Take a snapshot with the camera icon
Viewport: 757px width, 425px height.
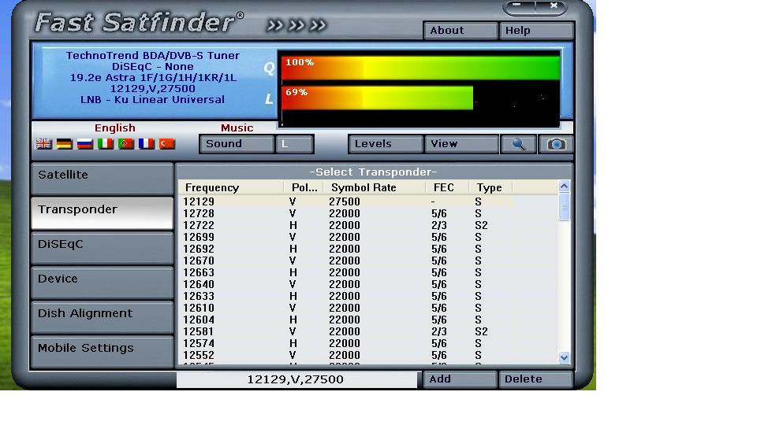(556, 144)
